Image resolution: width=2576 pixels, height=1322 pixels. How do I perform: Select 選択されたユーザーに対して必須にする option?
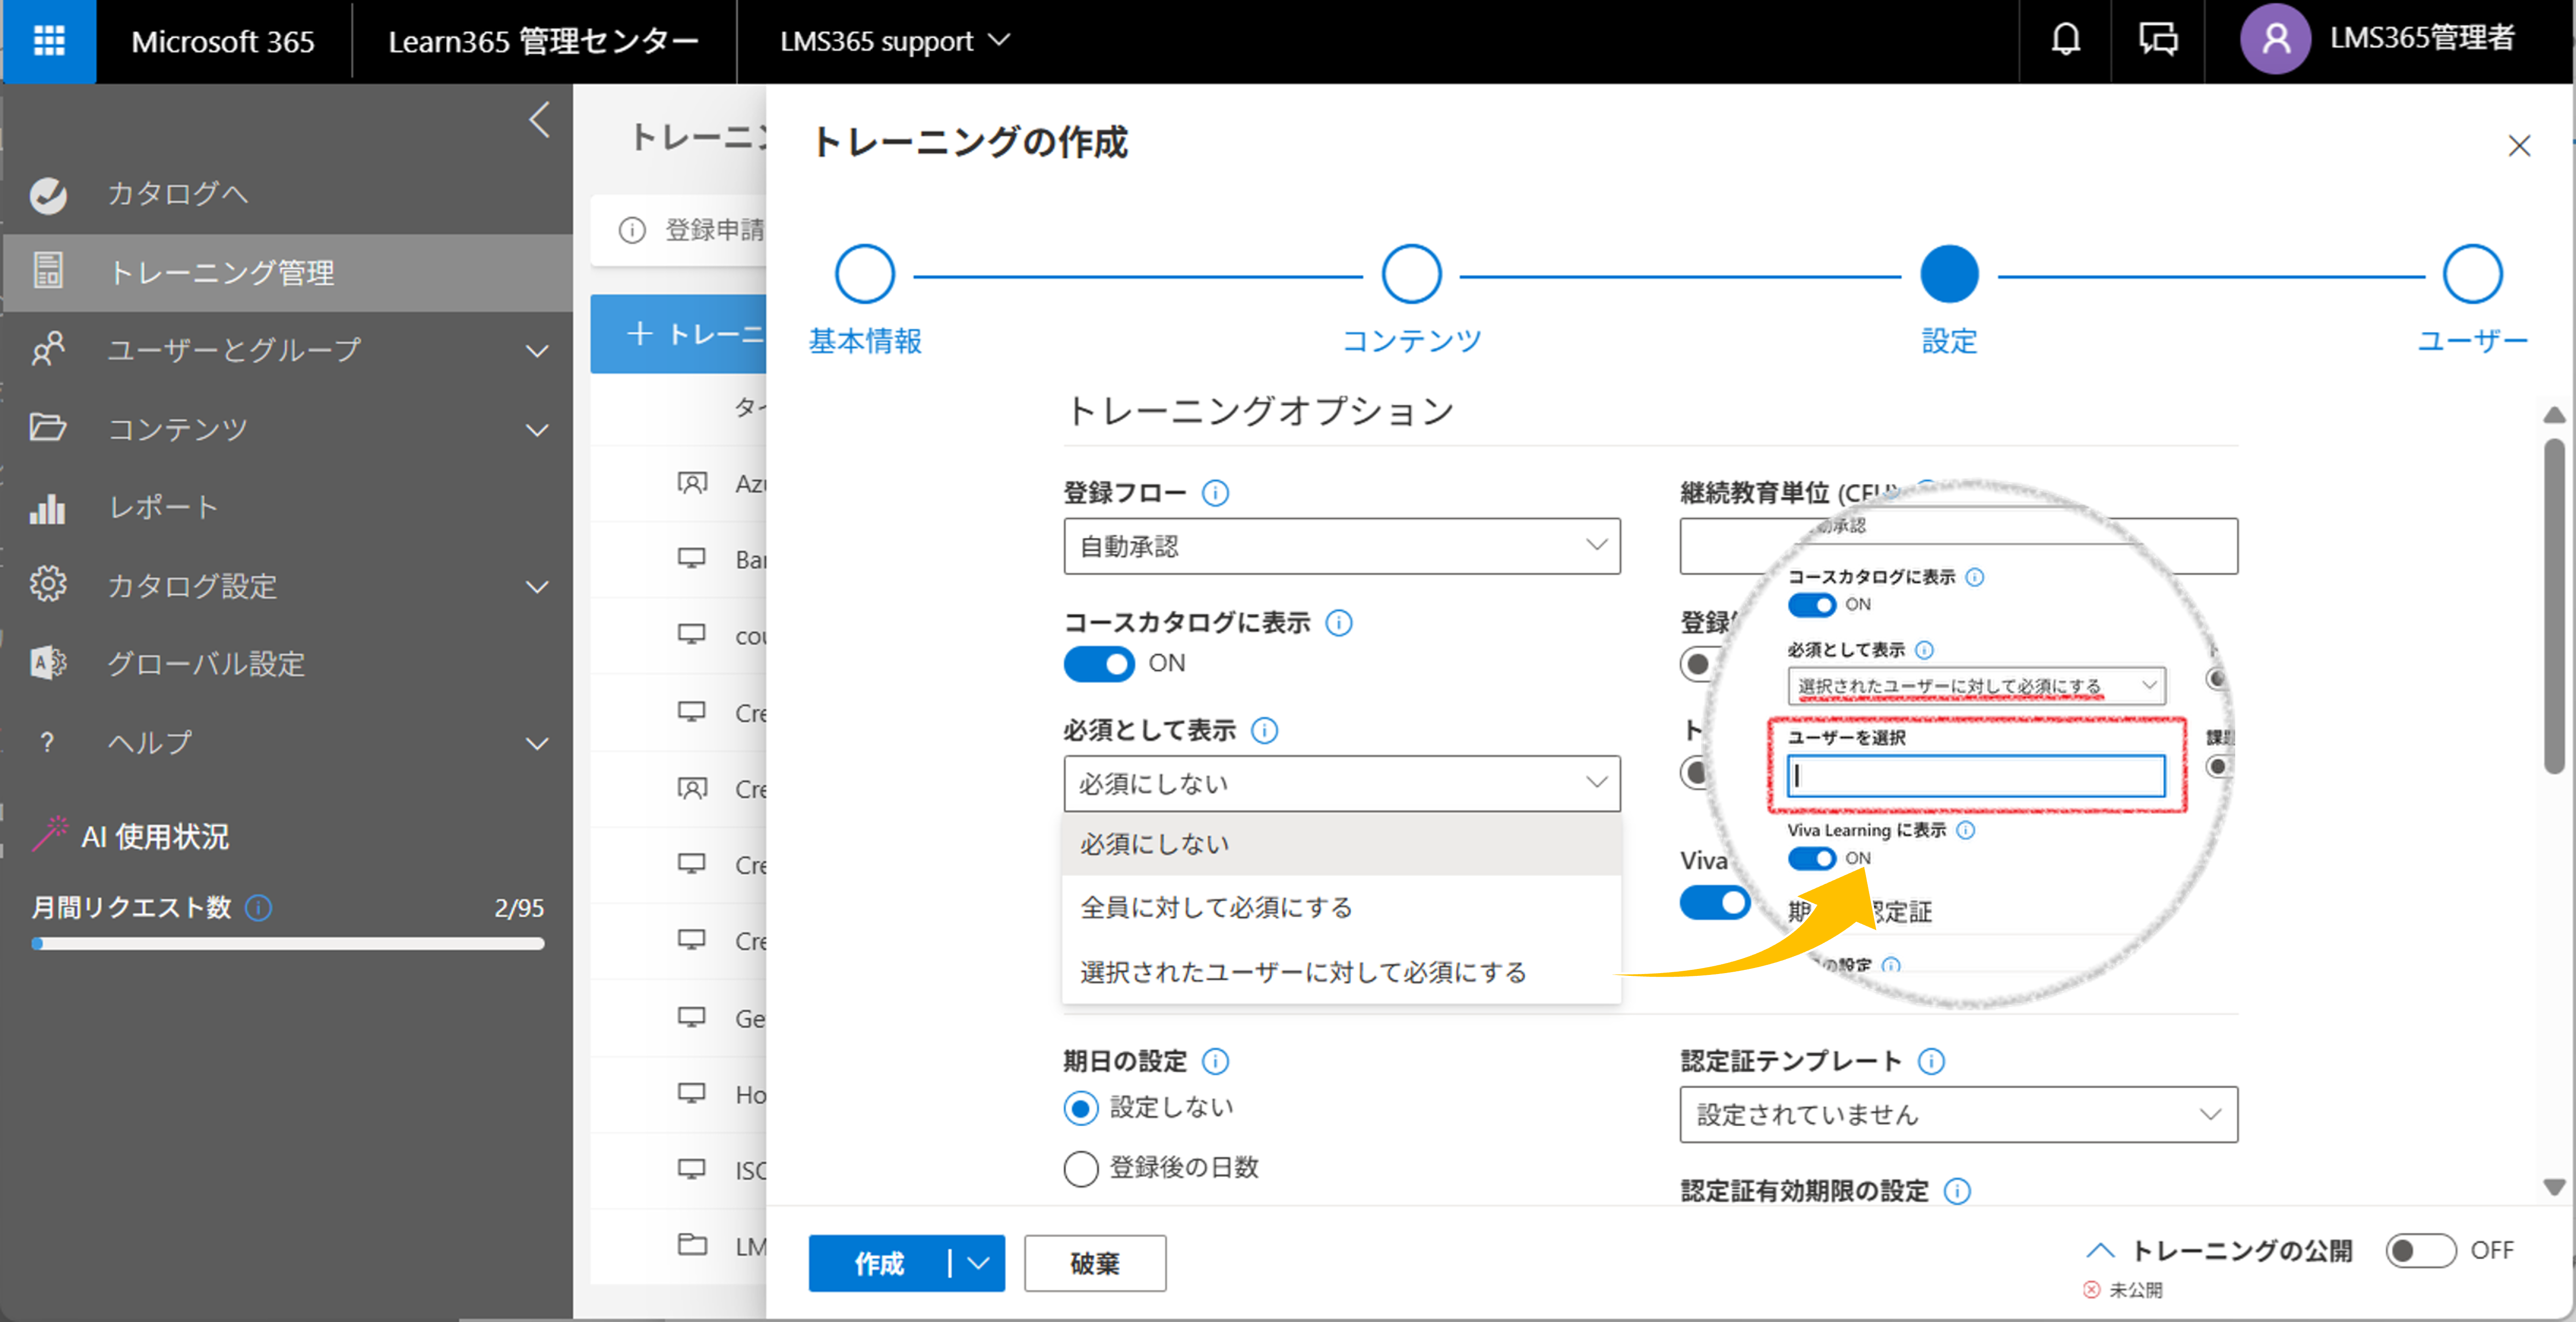click(1303, 972)
